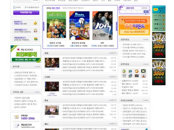
Task: Click the green frog program icon
Action: click(124, 71)
